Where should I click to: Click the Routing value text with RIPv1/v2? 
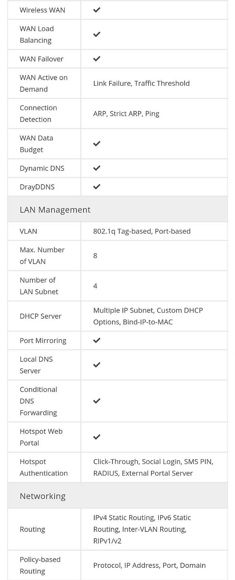(142, 529)
